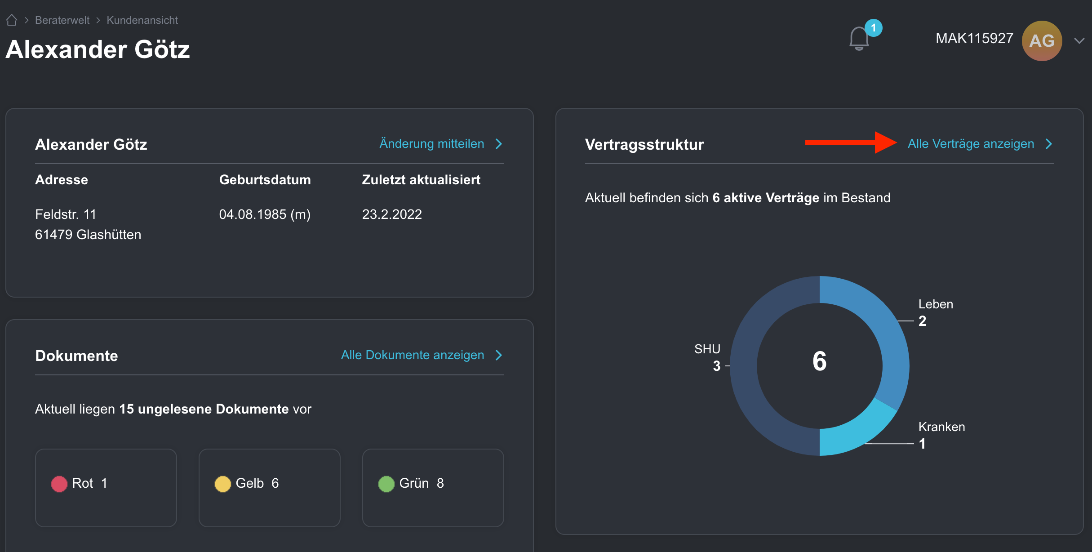Show all documents via Alle Dokumente anzeigen

(x=412, y=355)
